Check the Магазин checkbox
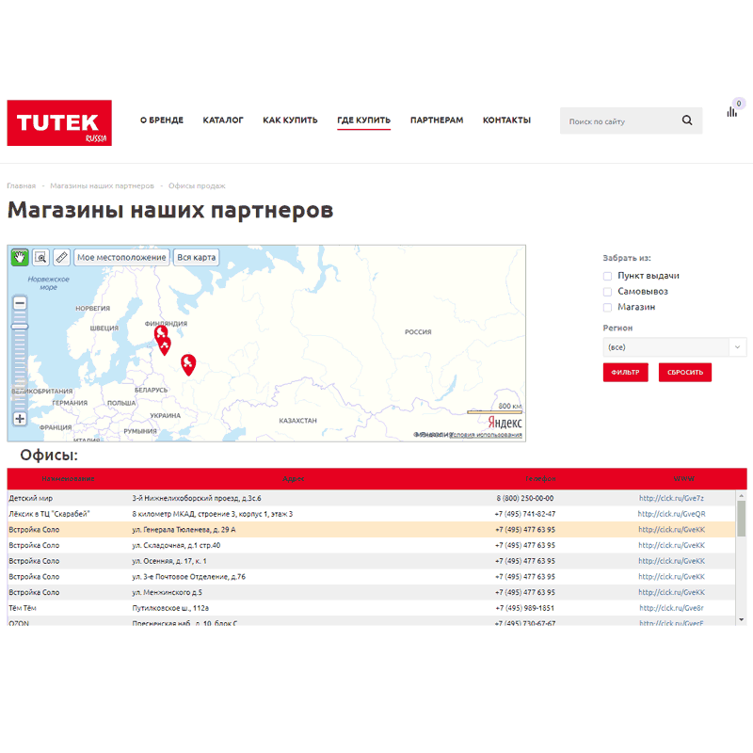 pyautogui.click(x=607, y=308)
